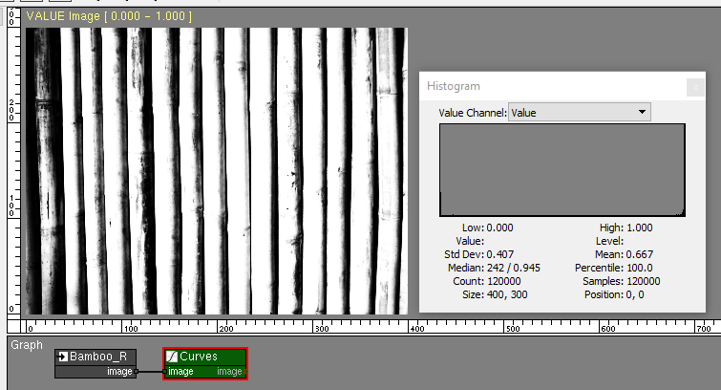
Task: Select the Bamboo_R node title
Action: pyautogui.click(x=98, y=357)
